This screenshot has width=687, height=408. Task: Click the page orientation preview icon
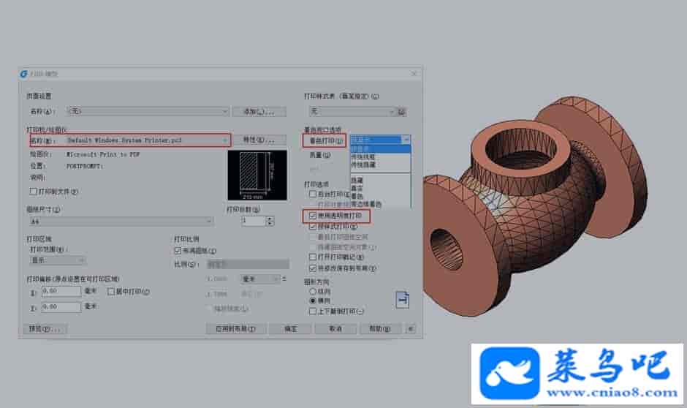pyautogui.click(x=402, y=300)
